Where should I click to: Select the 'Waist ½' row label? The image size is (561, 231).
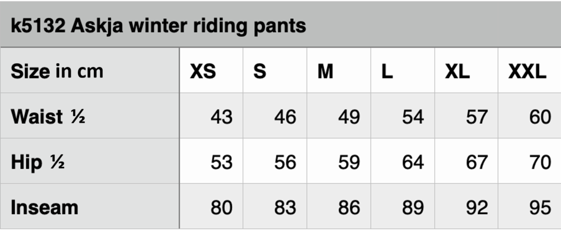tap(48, 116)
